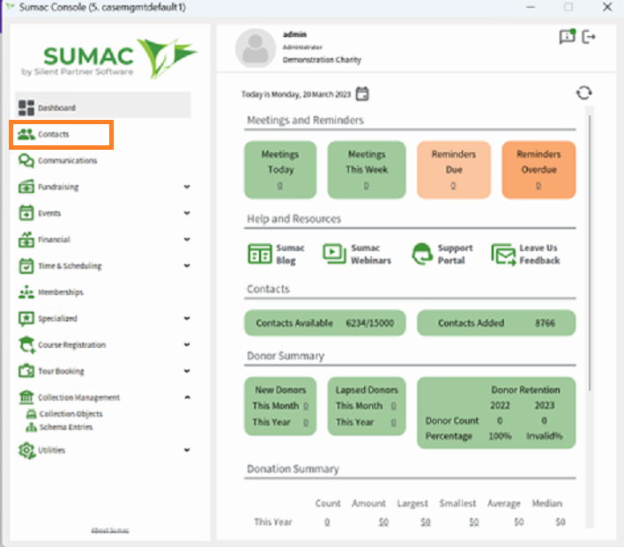Click the Donor Retention card
The width and height of the screenshot is (624, 547).
496,413
